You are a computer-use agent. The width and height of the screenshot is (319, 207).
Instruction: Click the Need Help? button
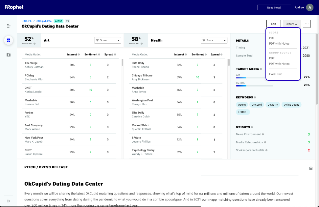point(274,8)
